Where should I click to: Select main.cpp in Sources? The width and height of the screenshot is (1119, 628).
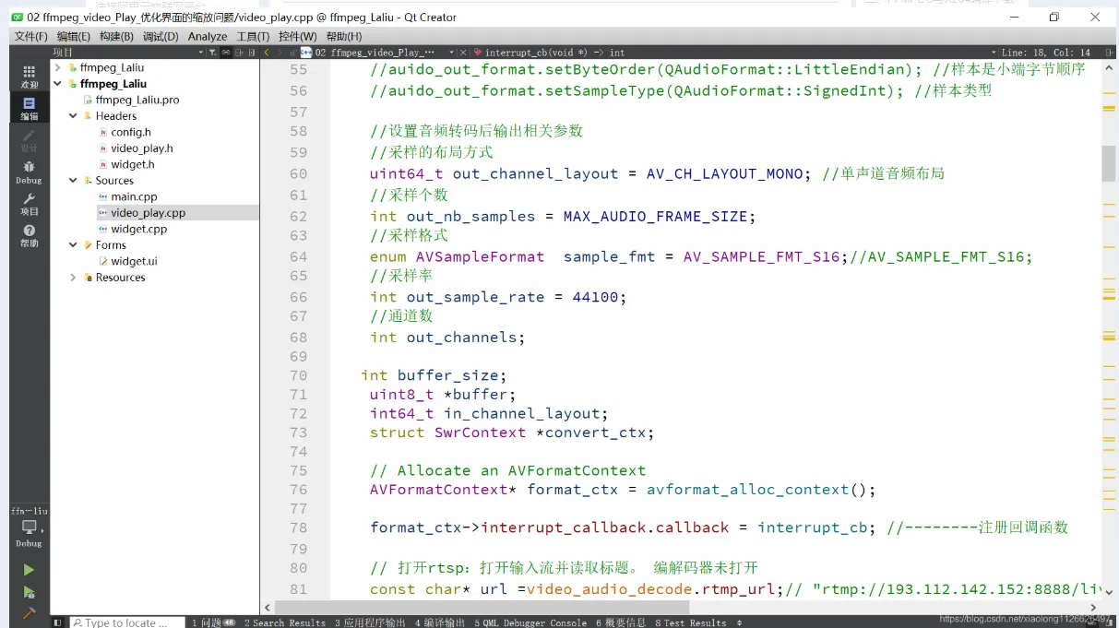click(134, 196)
